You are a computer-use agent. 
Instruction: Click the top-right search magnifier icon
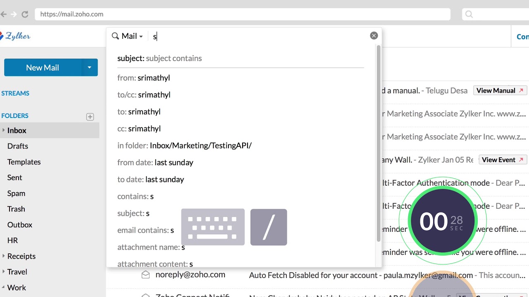469,14
